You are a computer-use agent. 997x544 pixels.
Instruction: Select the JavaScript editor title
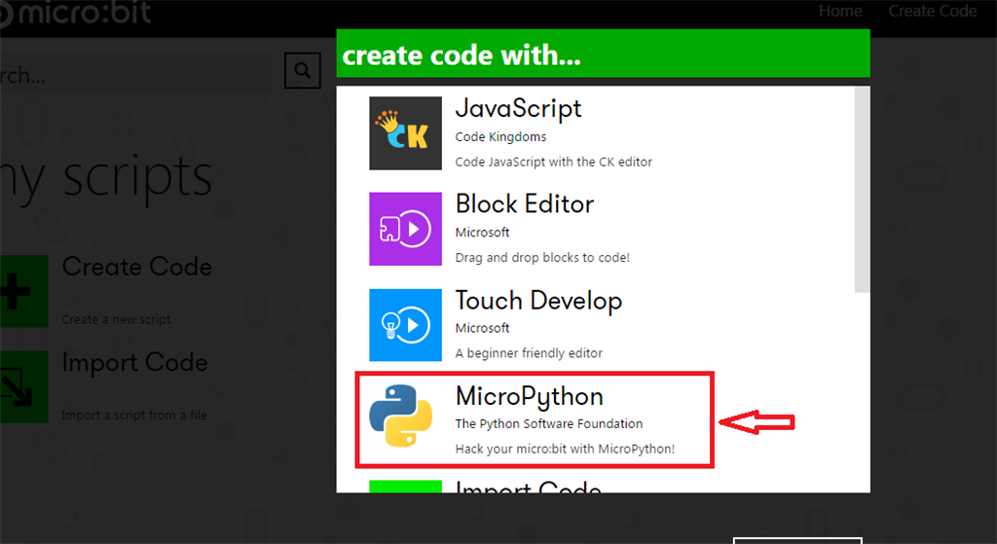[x=518, y=109]
